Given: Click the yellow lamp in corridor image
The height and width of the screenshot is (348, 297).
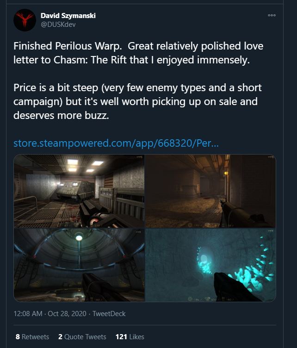Looking at the screenshot, I should point(226,173).
